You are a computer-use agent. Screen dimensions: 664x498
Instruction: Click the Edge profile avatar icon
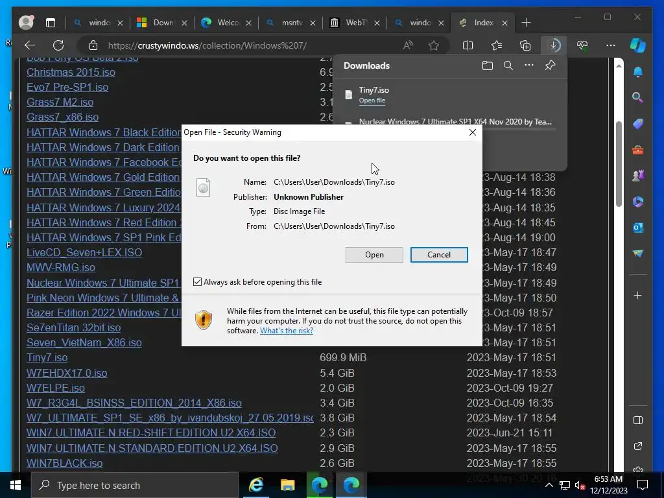pyautogui.click(x=26, y=23)
